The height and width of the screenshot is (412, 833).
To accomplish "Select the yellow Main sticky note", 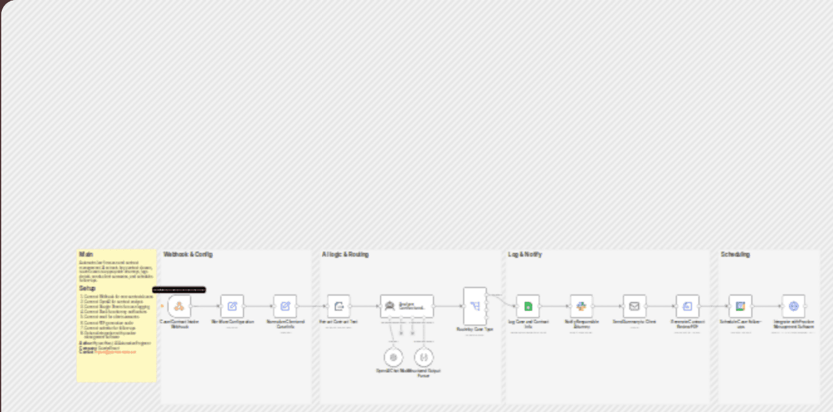I will coord(116,316).
